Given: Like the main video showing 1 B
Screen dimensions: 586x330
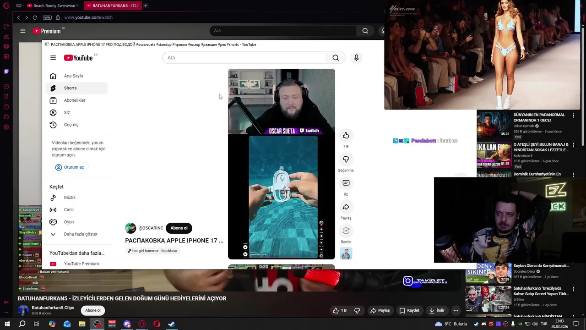Looking at the screenshot, I should pyautogui.click(x=340, y=310).
